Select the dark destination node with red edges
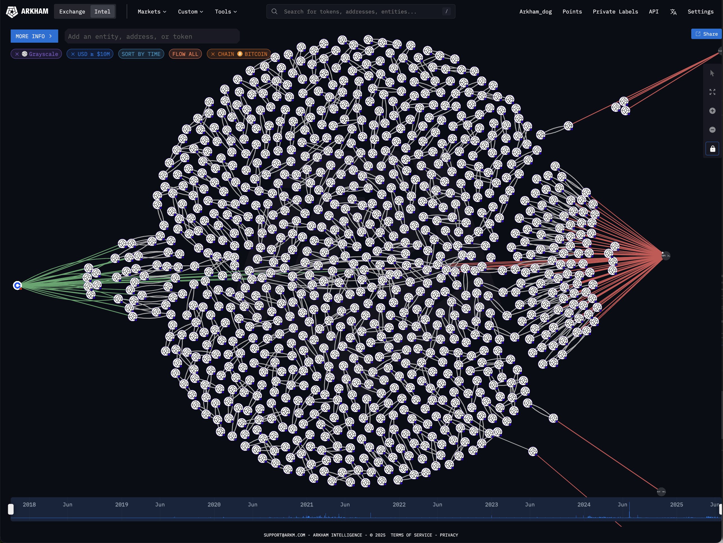 [666, 256]
